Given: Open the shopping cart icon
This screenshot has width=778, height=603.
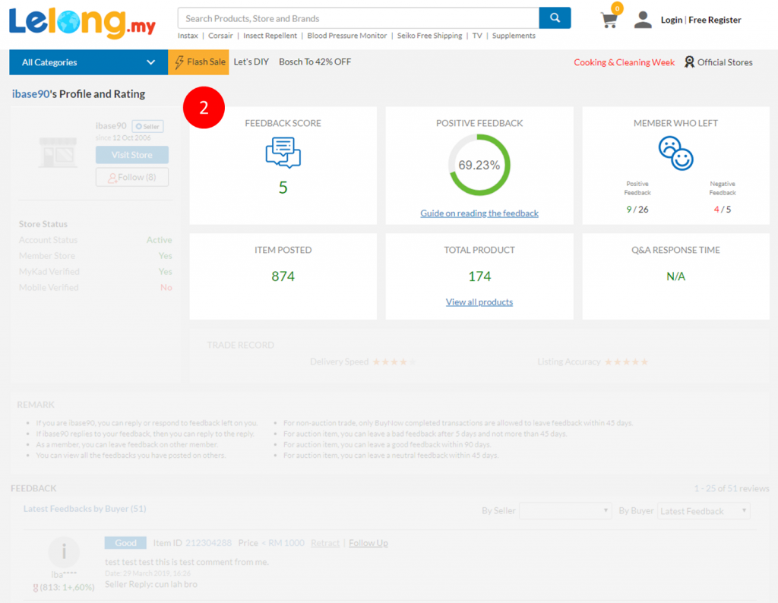Looking at the screenshot, I should pyautogui.click(x=609, y=20).
